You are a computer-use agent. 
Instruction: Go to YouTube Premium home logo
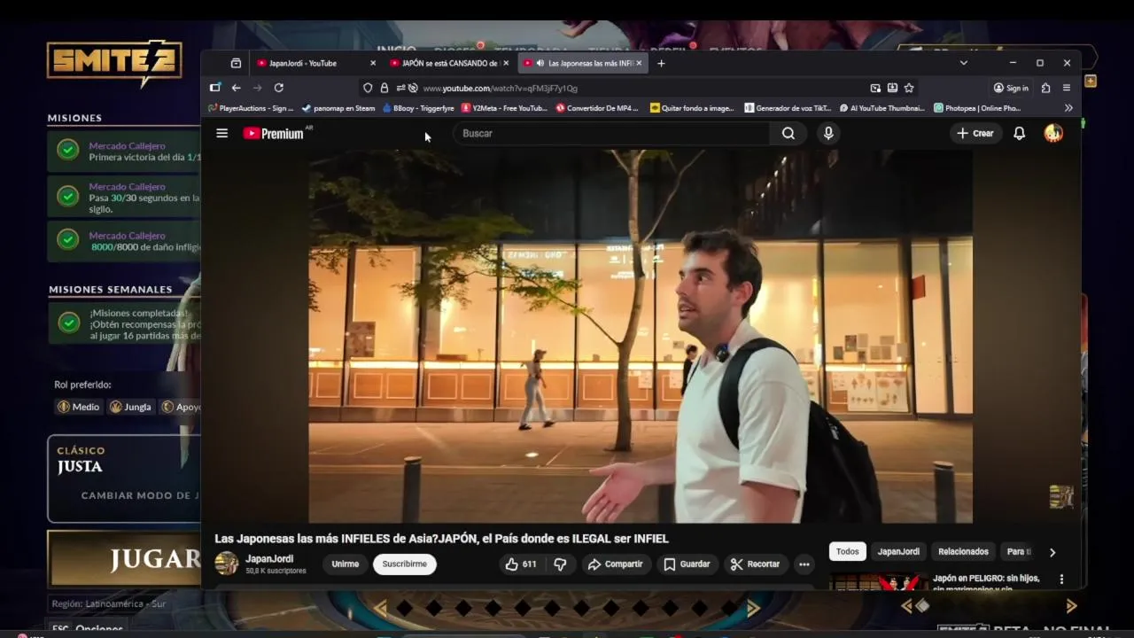274,133
